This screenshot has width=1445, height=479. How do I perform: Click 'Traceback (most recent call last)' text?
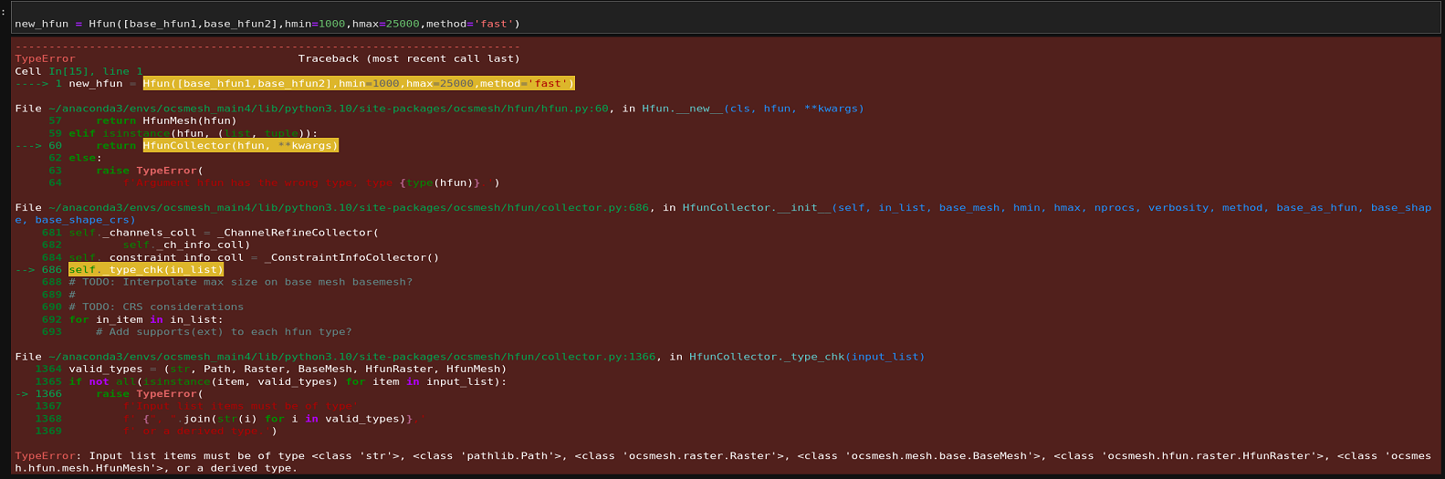[409, 58]
